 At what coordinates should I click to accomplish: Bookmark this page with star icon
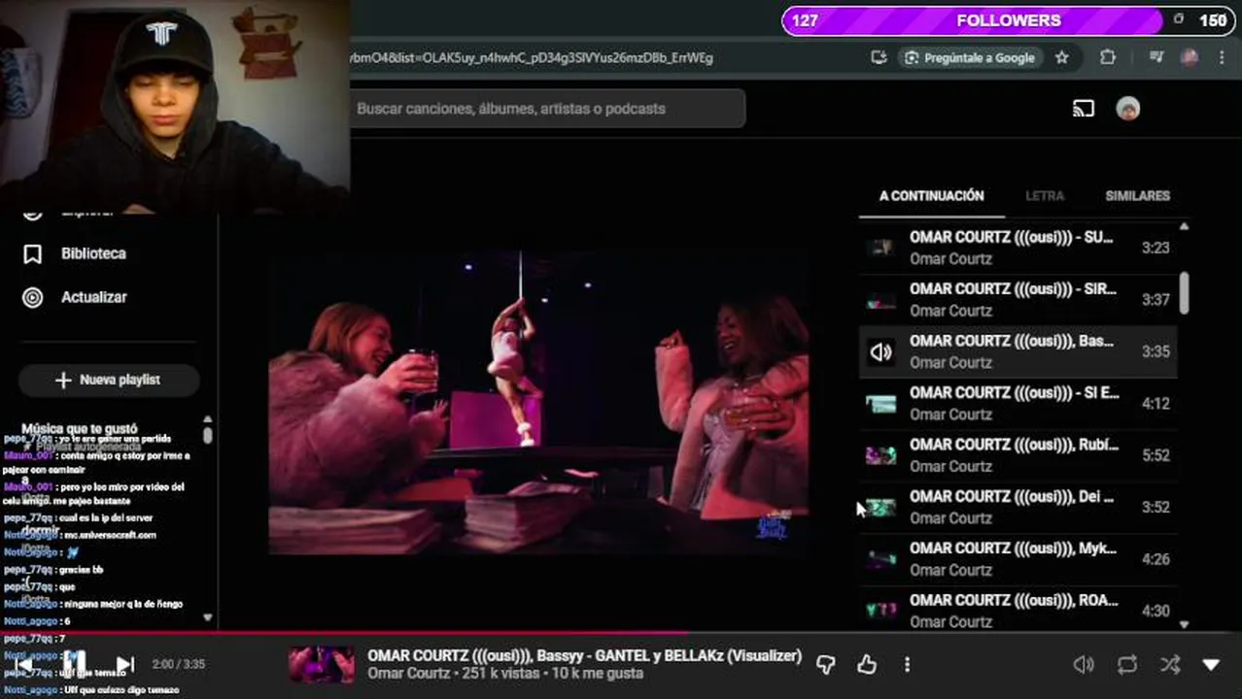point(1061,58)
